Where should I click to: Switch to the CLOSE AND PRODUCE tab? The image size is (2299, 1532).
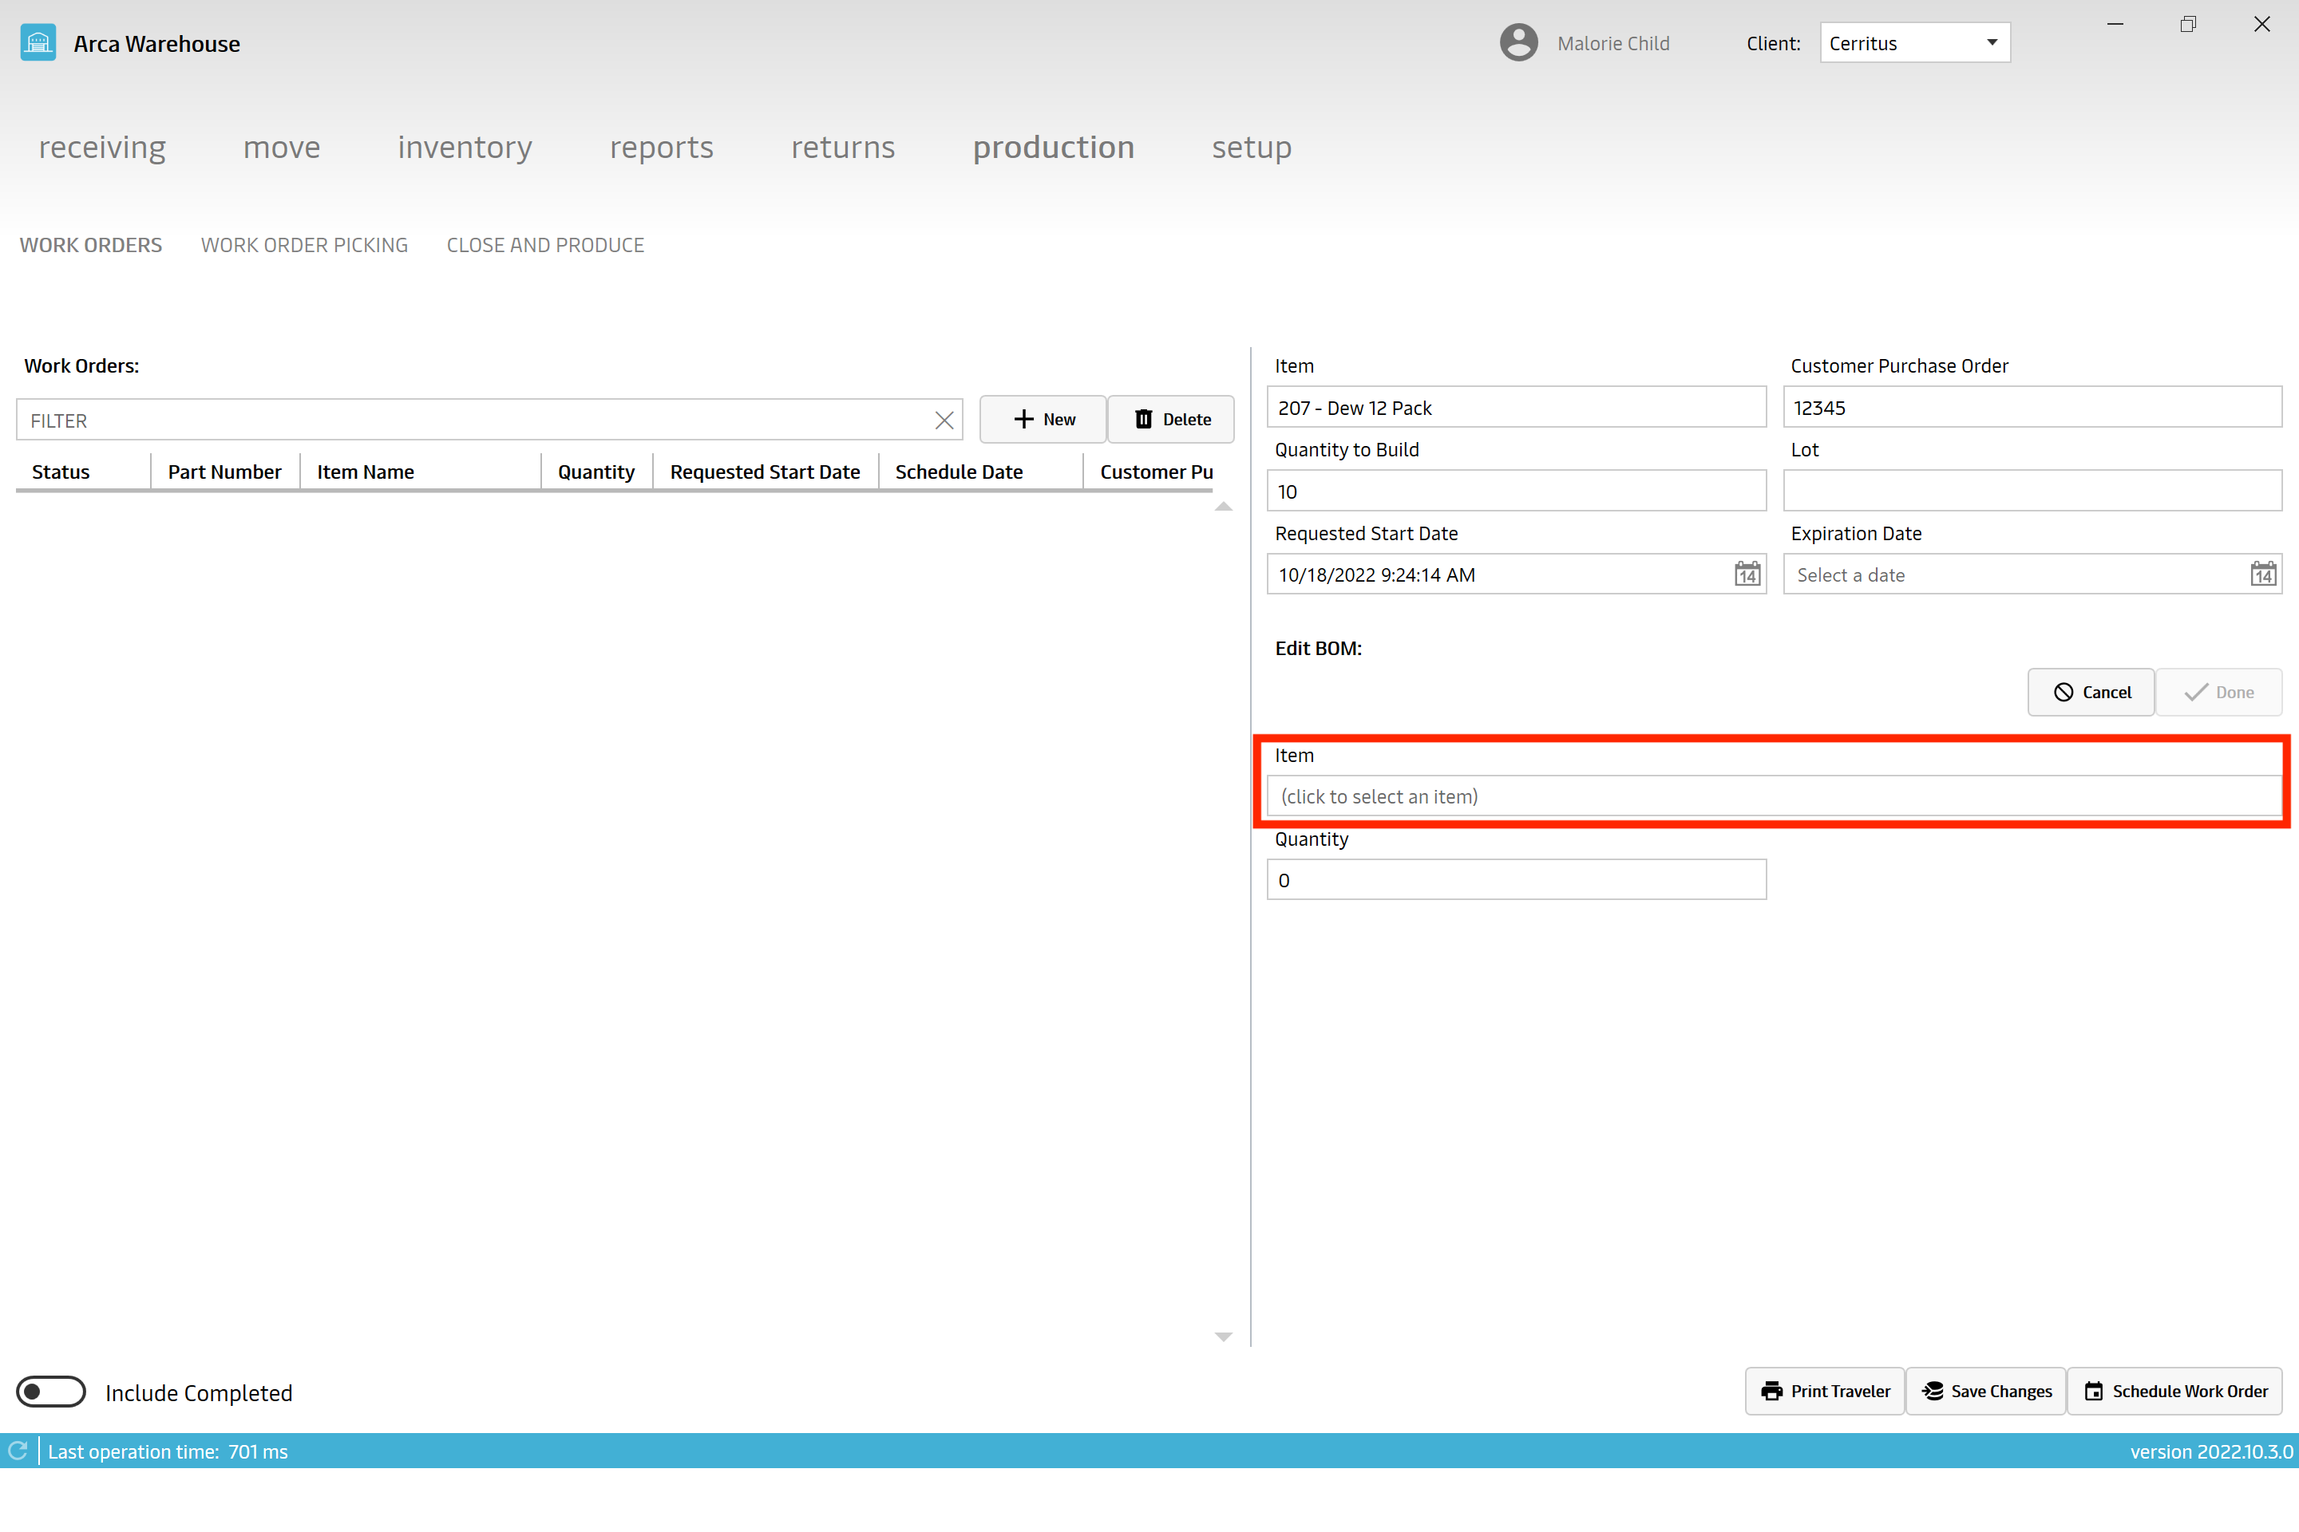point(545,245)
